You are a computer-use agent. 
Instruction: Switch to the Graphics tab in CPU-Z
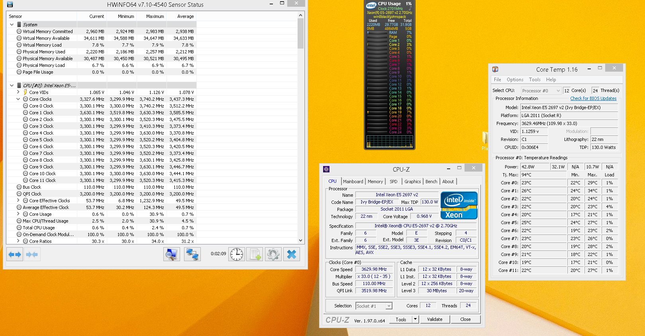[x=413, y=182]
